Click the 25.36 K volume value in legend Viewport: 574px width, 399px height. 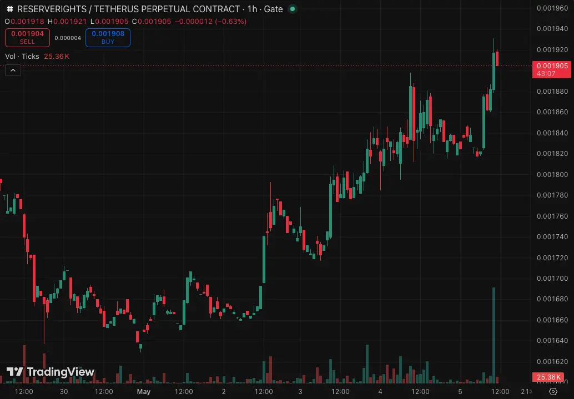[57, 57]
